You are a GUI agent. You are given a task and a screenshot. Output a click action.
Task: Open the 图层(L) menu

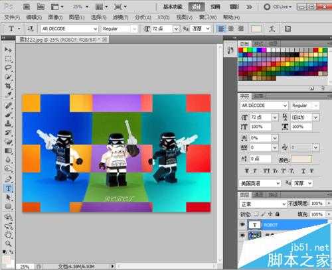point(76,17)
